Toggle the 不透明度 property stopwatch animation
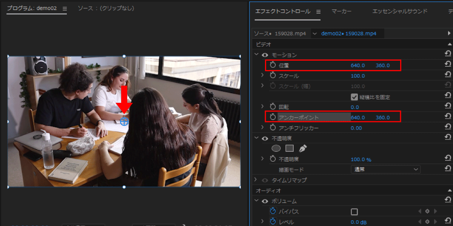Image resolution: width=453 pixels, height=226 pixels. coord(273,159)
